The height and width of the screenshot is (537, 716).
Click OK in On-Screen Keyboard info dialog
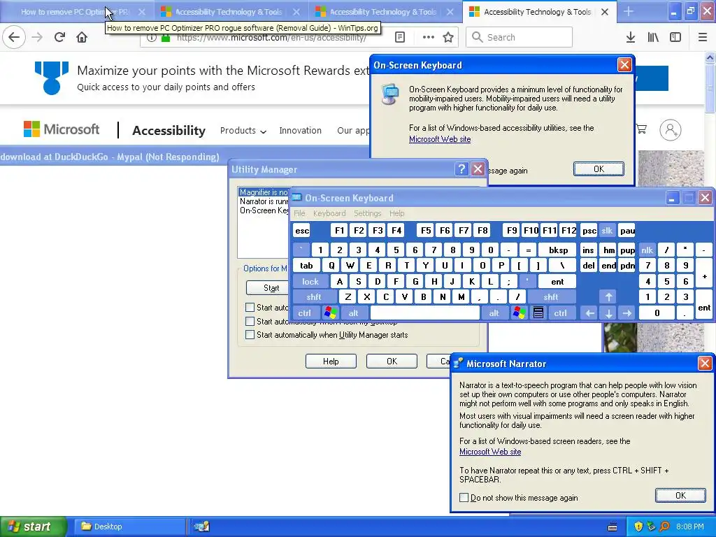tap(599, 169)
